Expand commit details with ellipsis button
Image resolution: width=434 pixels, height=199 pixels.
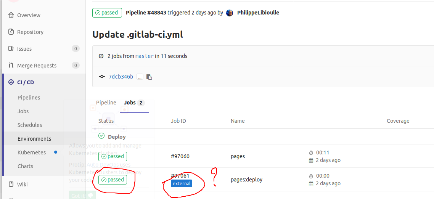pyautogui.click(x=140, y=77)
